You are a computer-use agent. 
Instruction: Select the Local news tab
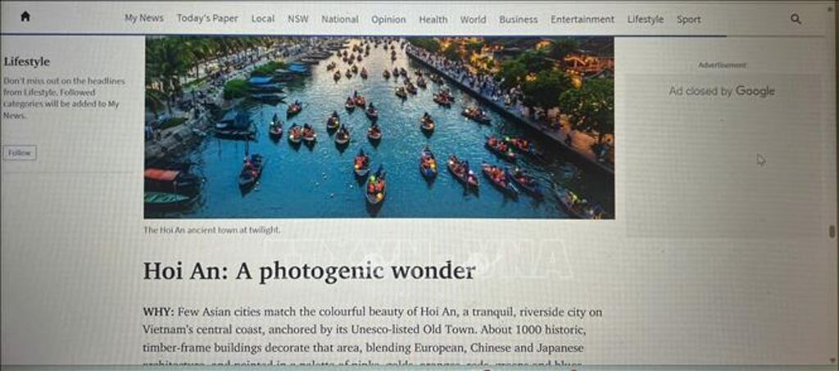263,19
